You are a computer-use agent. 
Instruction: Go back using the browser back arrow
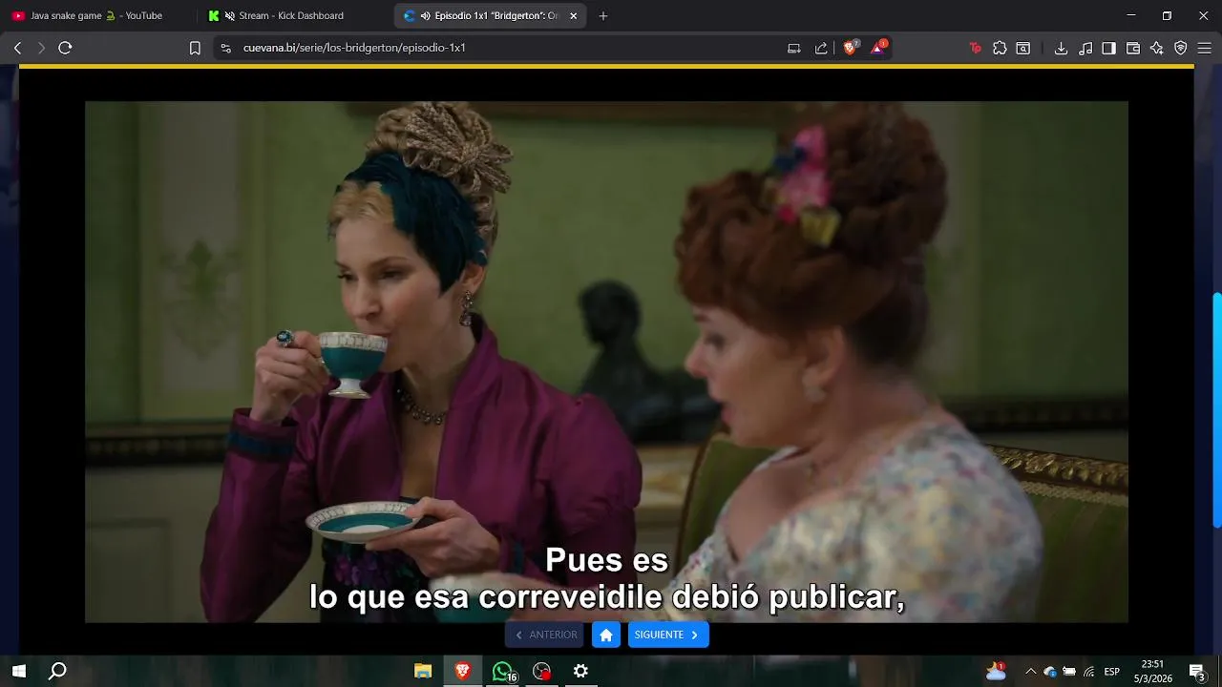point(17,48)
